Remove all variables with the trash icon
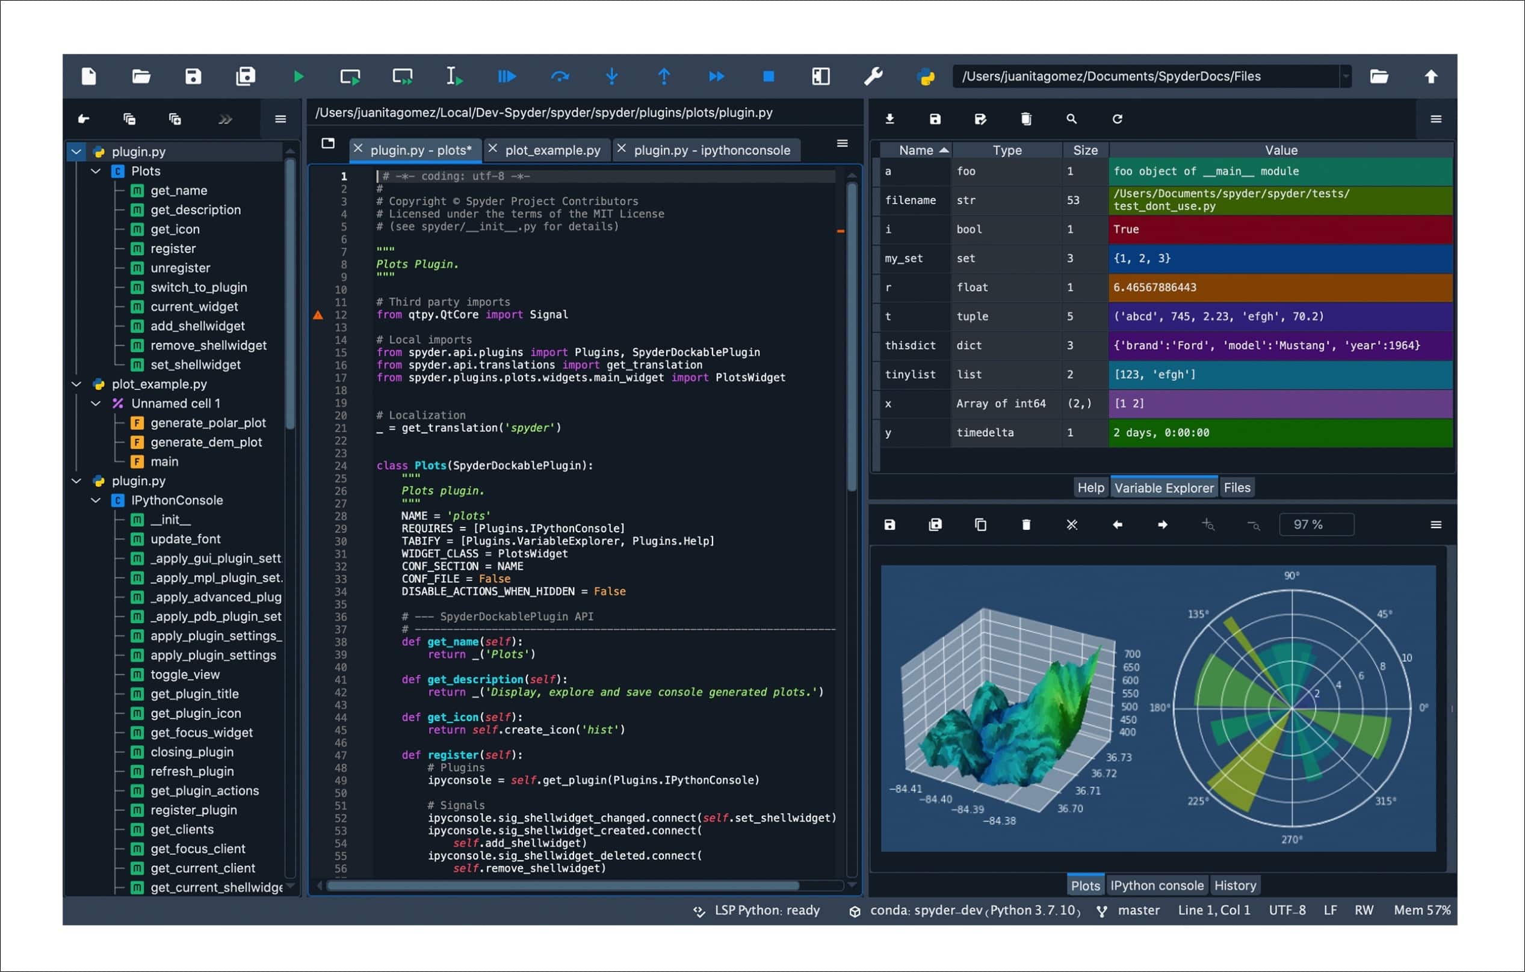Image resolution: width=1525 pixels, height=972 pixels. pos(1026,118)
